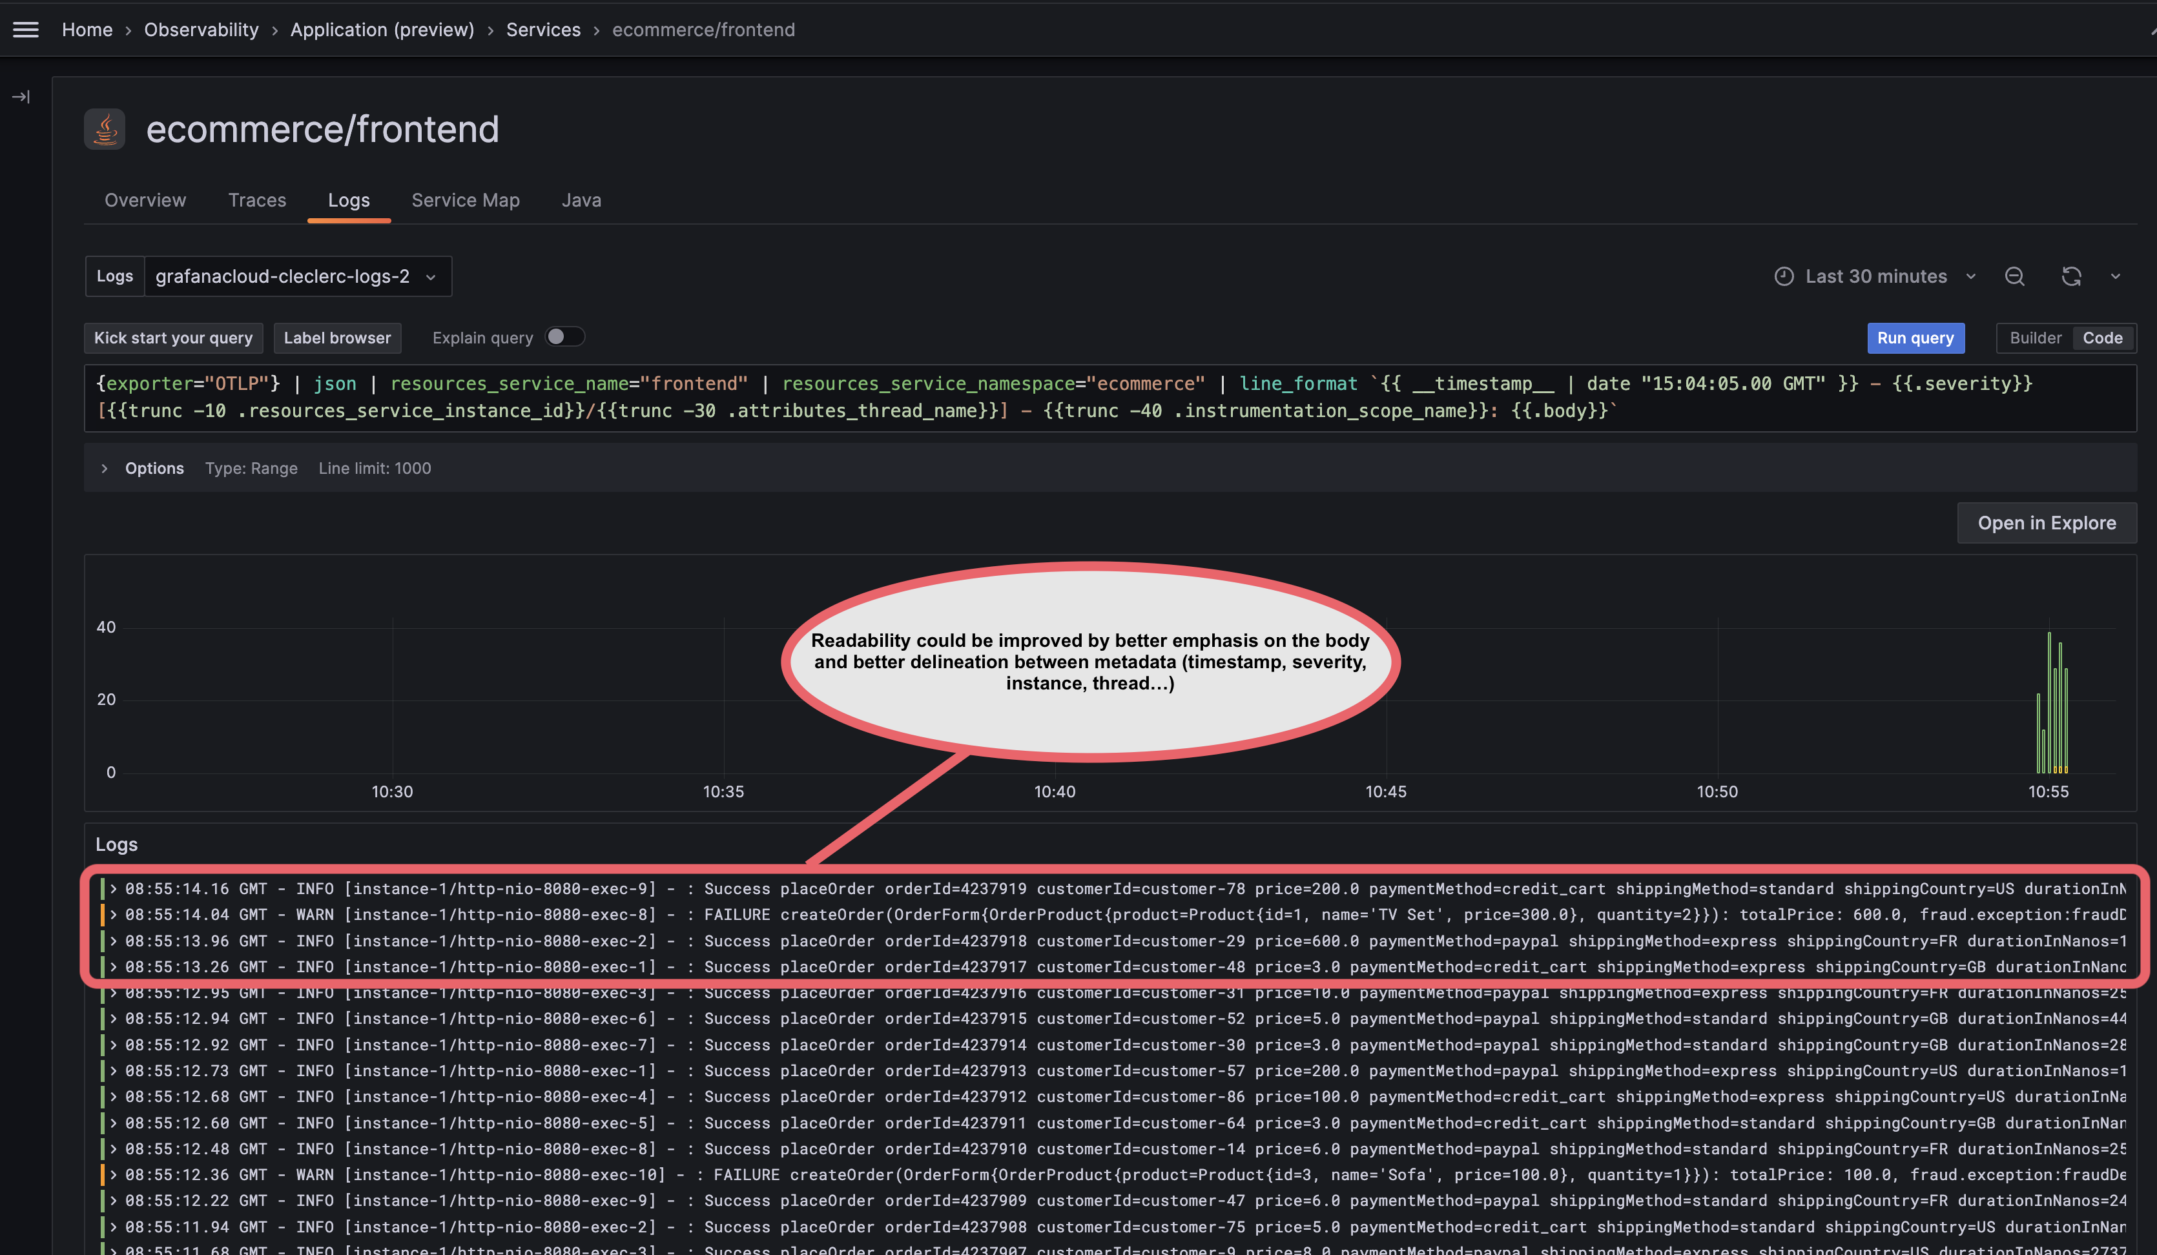Image resolution: width=2157 pixels, height=1255 pixels.
Task: Expand log line 08:55:14.16 exec-9
Action: (x=113, y=889)
